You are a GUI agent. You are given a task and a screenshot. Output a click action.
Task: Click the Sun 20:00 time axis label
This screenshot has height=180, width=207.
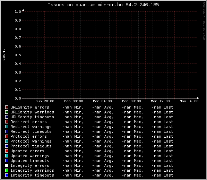(45, 101)
